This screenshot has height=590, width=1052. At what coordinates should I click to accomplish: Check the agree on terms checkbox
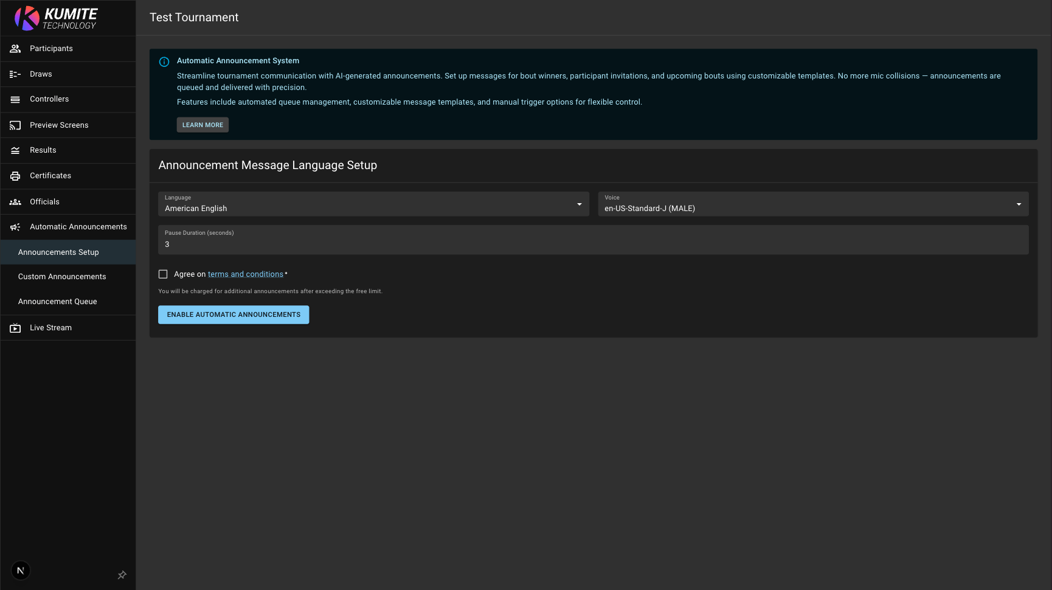click(x=163, y=274)
